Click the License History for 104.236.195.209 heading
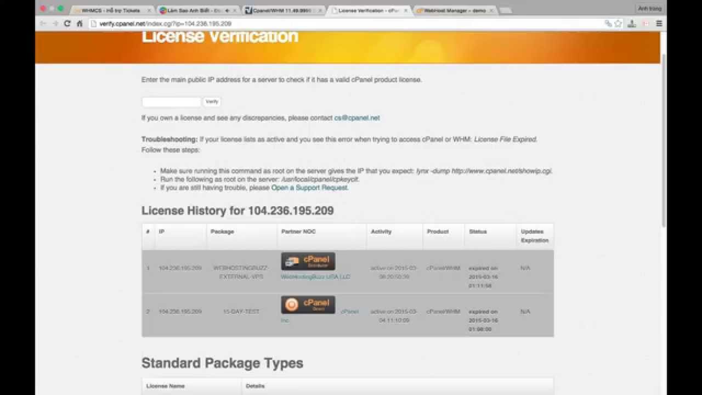 237,211
